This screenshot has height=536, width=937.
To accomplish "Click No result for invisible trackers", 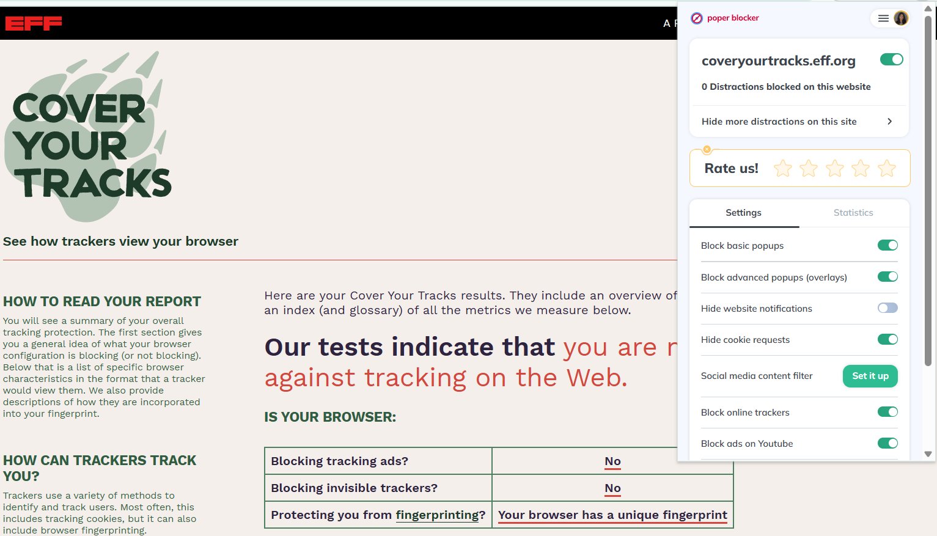I will point(612,488).
